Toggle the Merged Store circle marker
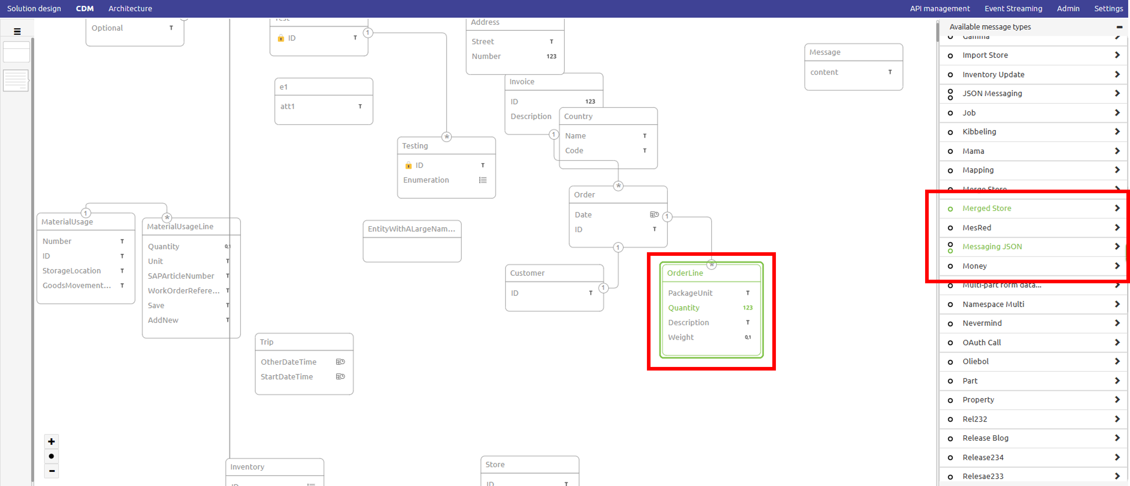This screenshot has height=486, width=1130. 950,209
